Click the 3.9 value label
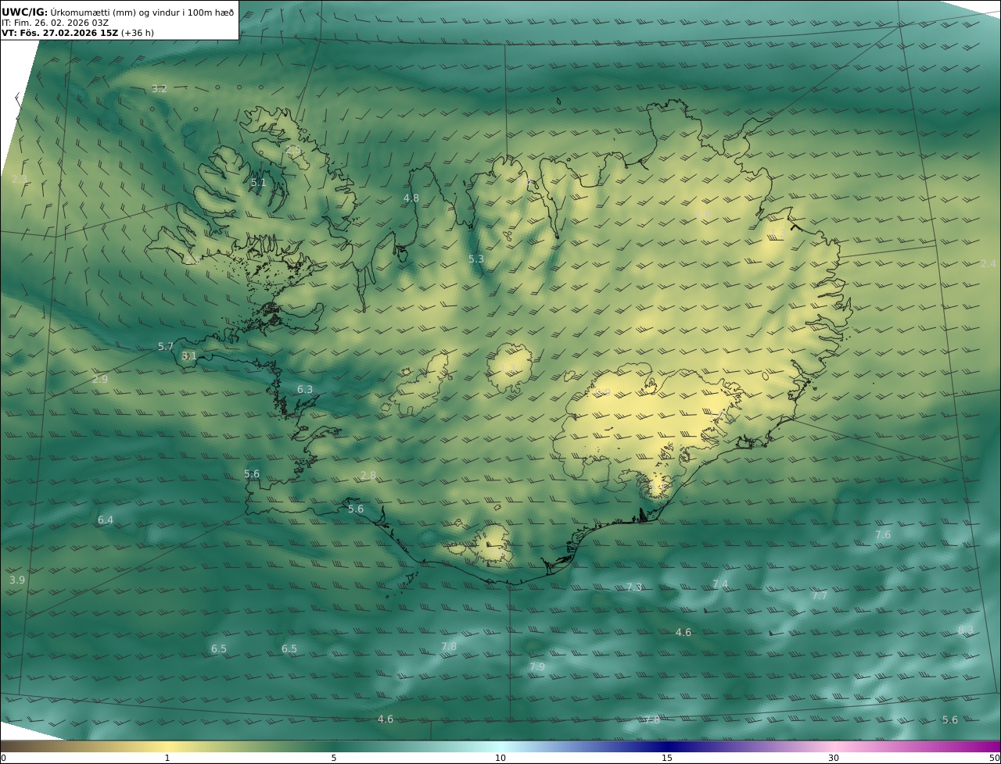The image size is (1001, 764). pyautogui.click(x=17, y=580)
